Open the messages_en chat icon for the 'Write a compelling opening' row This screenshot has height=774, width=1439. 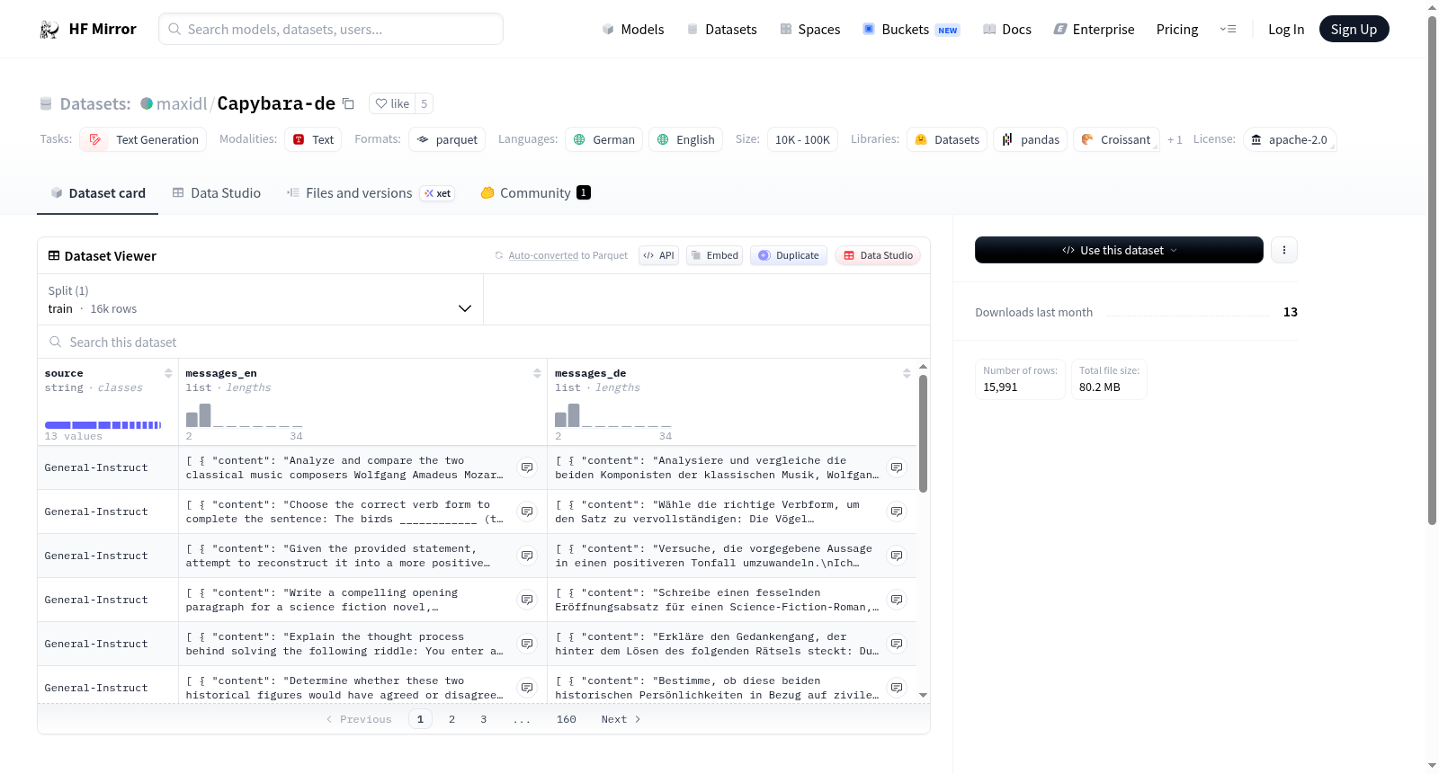tap(527, 600)
